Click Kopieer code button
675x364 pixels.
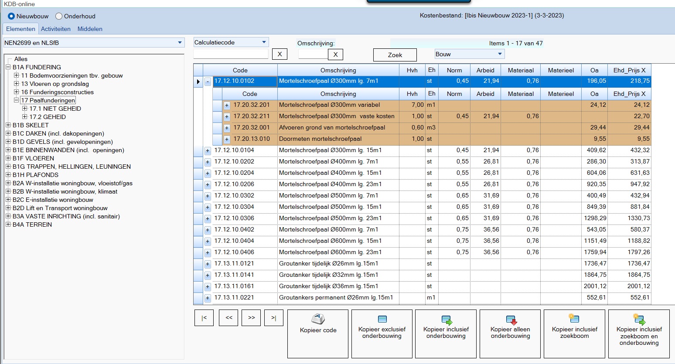(318, 333)
